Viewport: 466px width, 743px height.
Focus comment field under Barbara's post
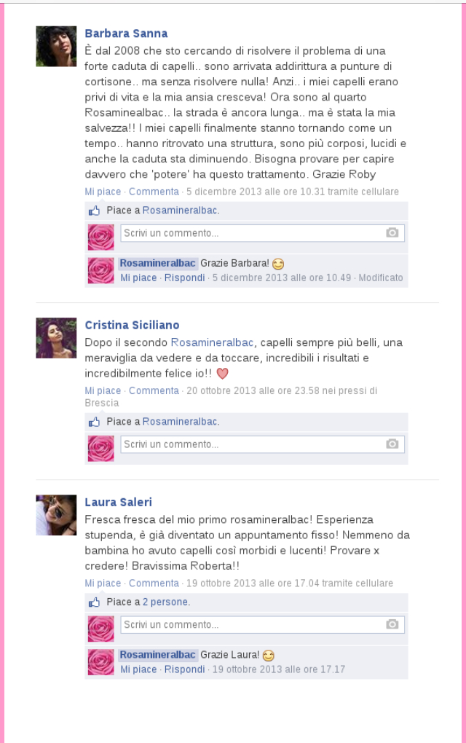pyautogui.click(x=262, y=233)
